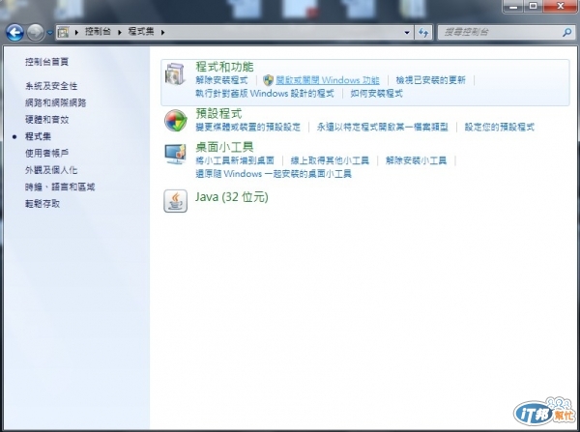Select 程式集 breadcrumb in the address bar

[141, 32]
